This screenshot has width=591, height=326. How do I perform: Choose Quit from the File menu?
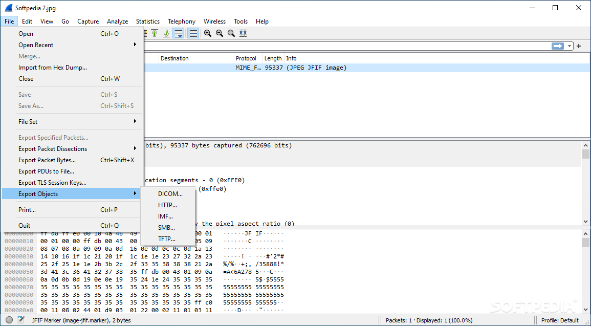[x=72, y=225]
